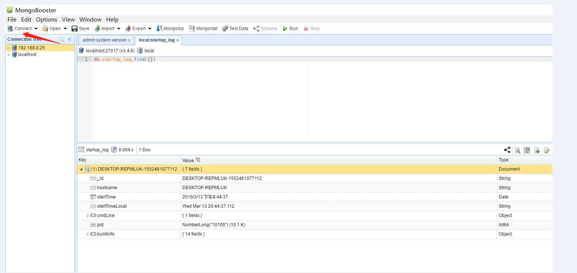Click the Connect button in toolbar

click(x=20, y=29)
